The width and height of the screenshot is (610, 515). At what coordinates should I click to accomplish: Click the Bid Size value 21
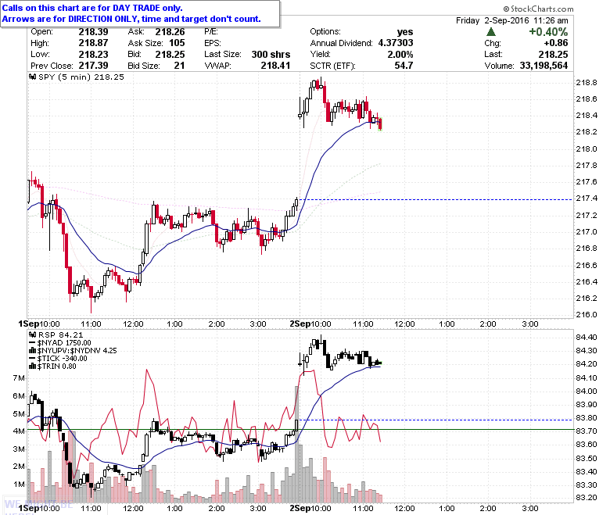pos(179,66)
